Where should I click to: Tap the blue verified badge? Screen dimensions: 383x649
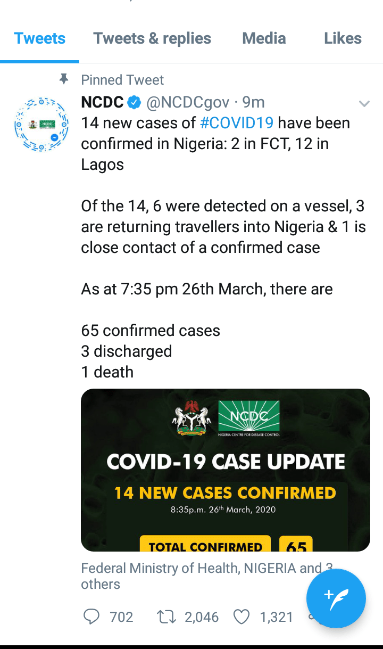click(x=135, y=102)
